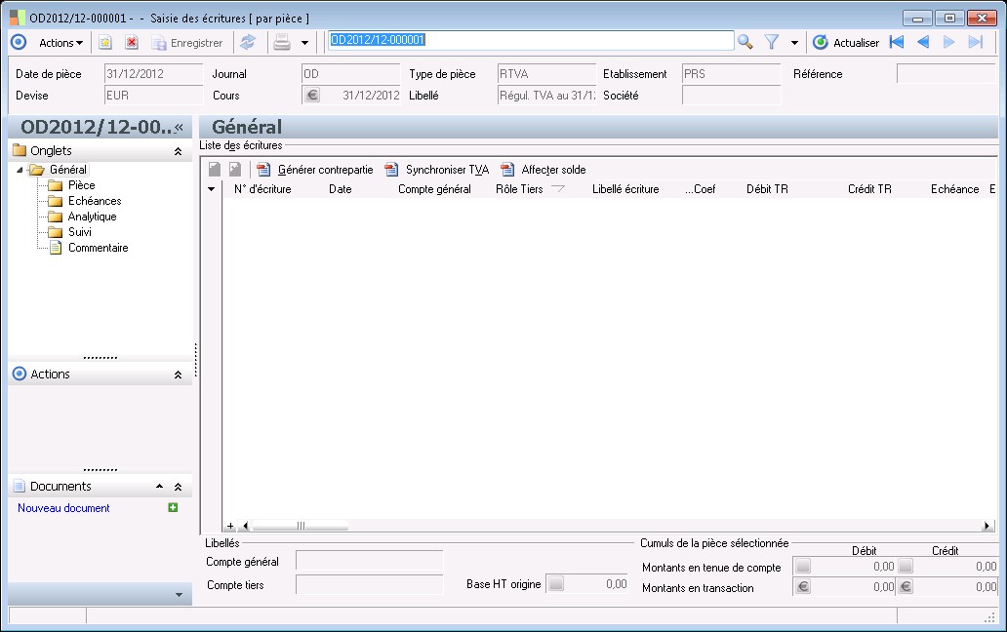Click the Débit icon for Montants en tenue de compte
Screen dimensions: 1007x632
pyautogui.click(x=803, y=566)
